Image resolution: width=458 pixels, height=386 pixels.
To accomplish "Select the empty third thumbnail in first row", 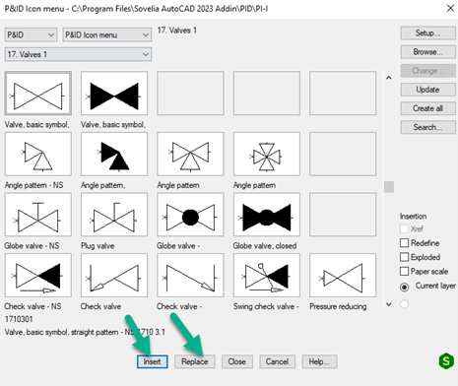I will click(190, 94).
